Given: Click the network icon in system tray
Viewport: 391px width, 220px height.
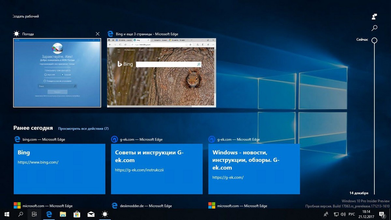Looking at the screenshot, I should coord(336,214).
